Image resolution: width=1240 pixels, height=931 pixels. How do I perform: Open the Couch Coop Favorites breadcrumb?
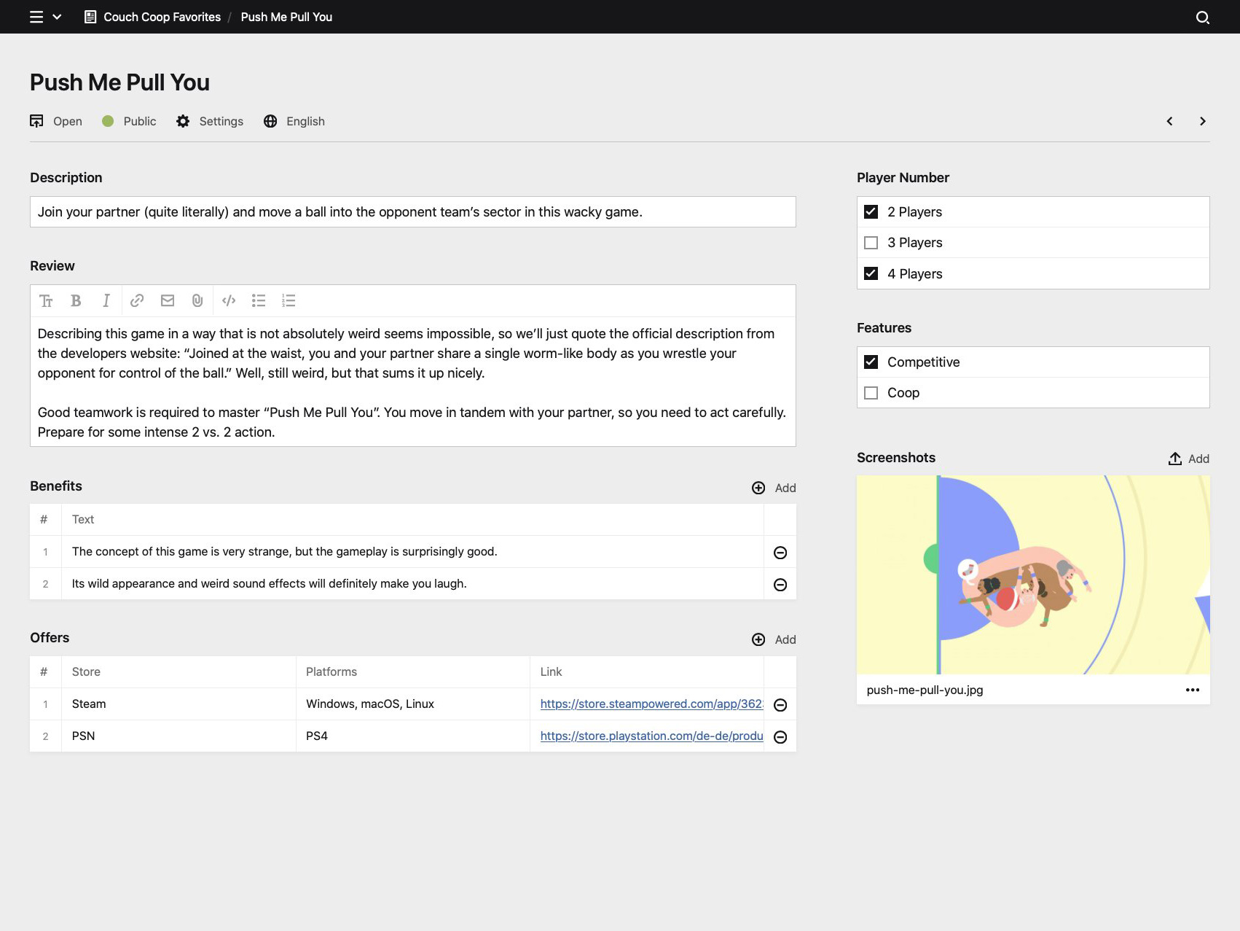[161, 17]
